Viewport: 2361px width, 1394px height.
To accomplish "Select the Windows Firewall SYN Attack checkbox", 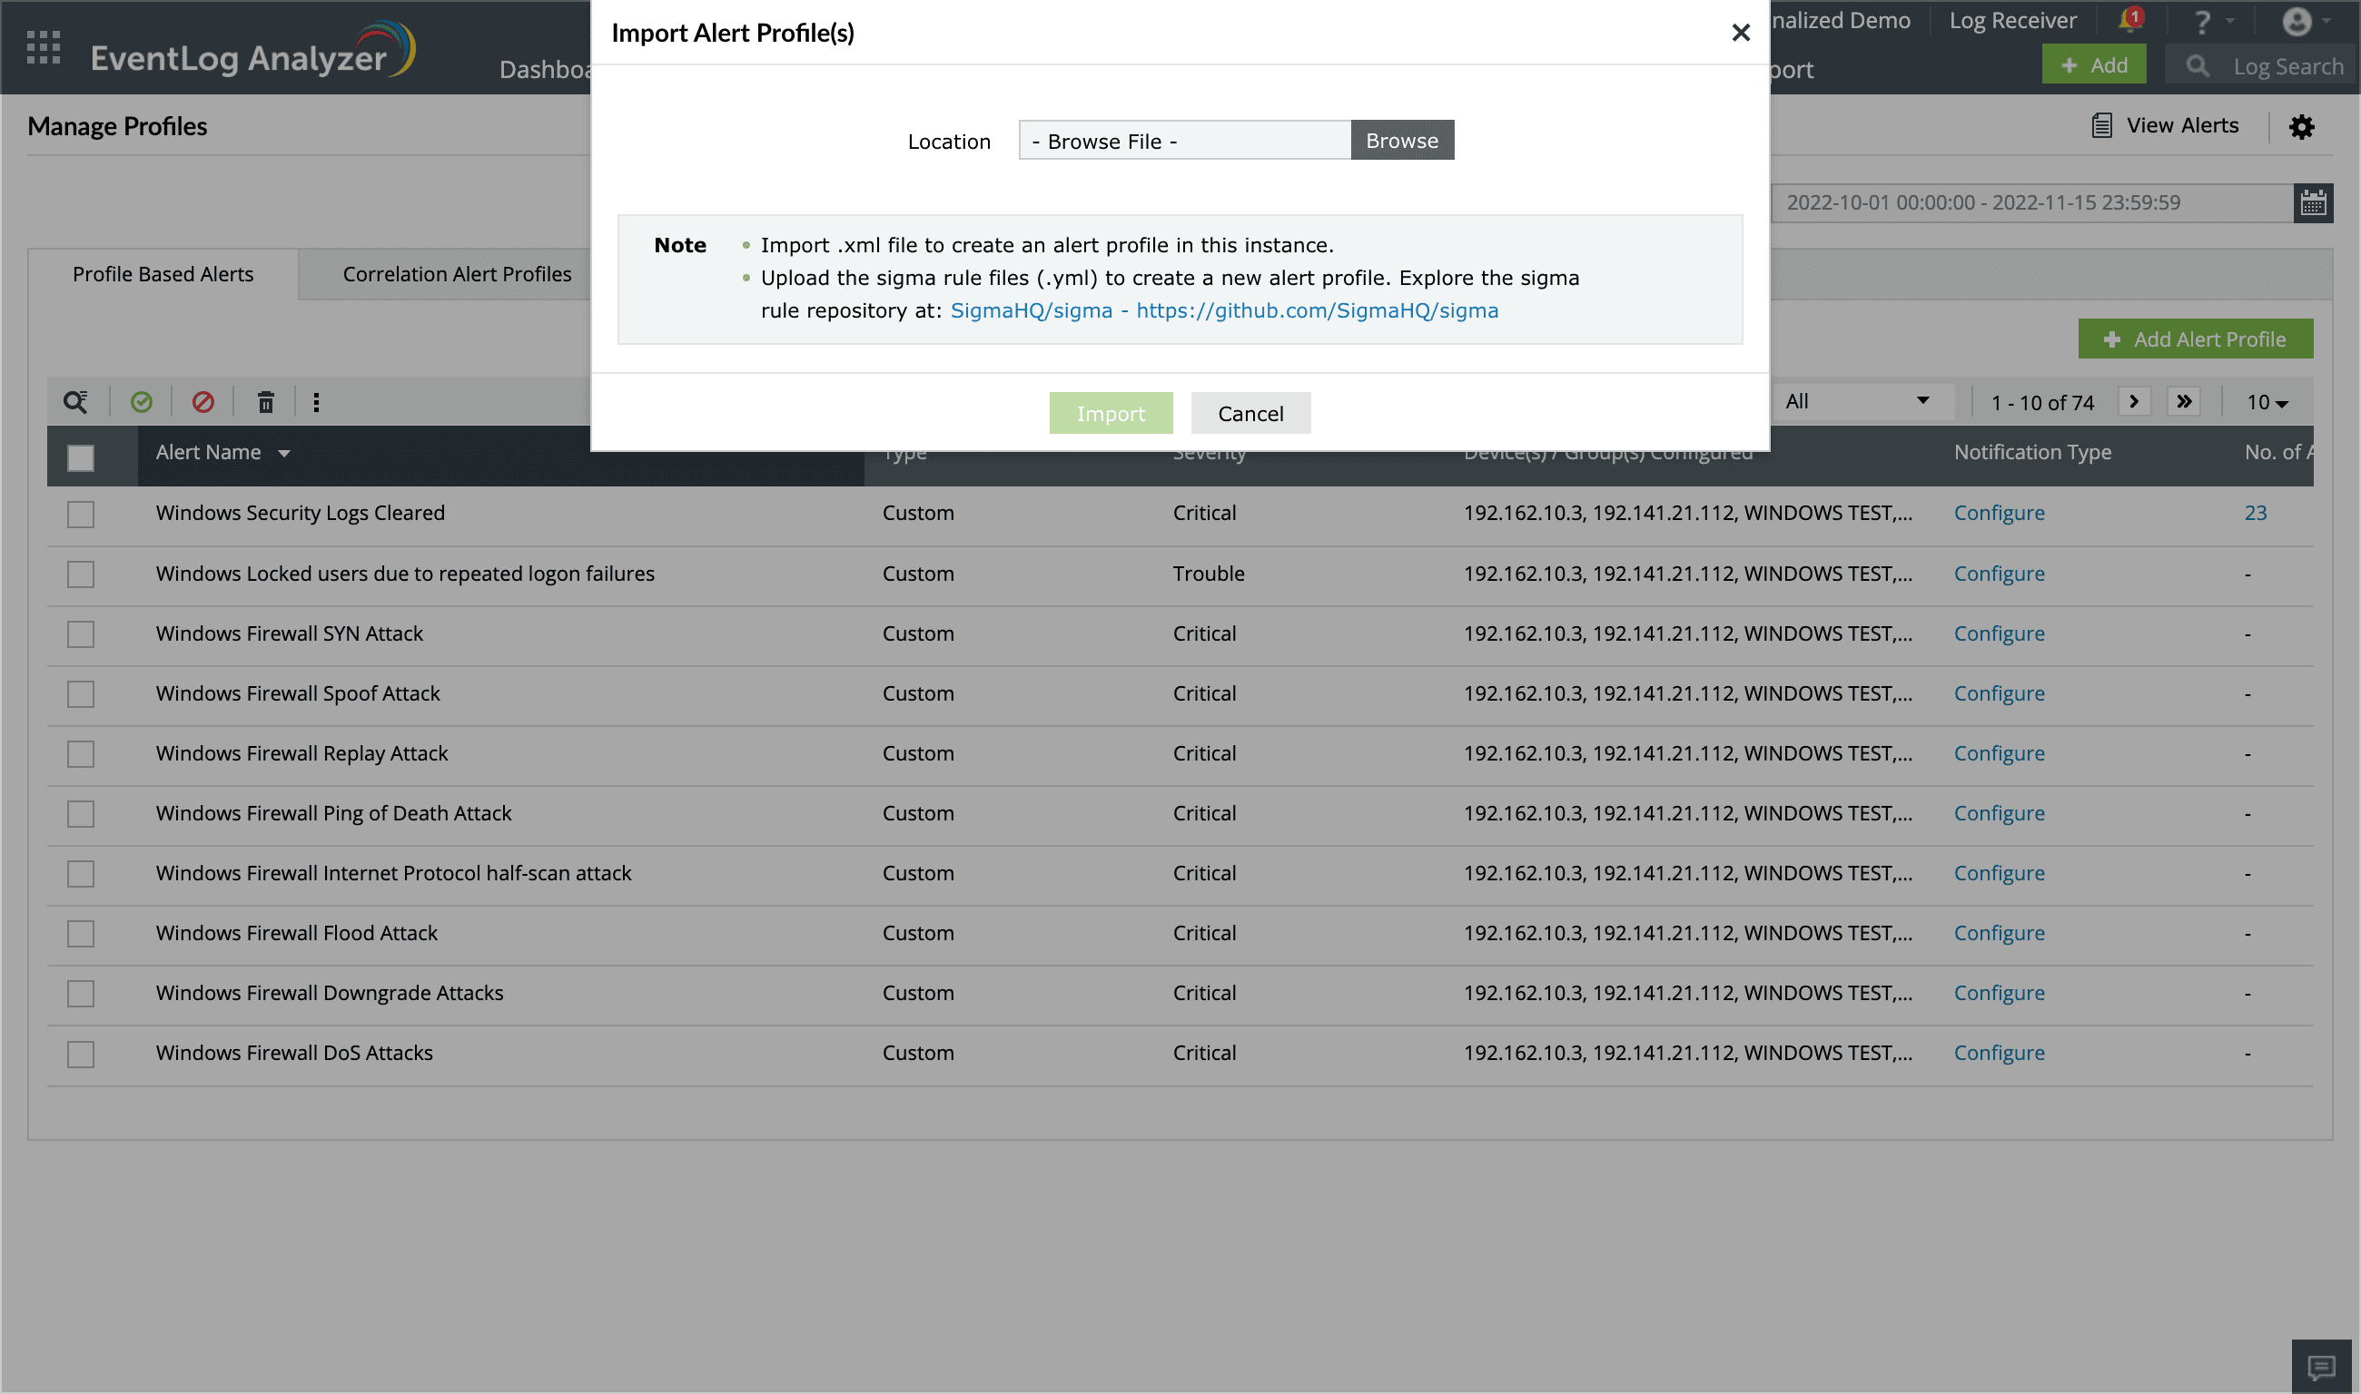I will (x=81, y=634).
